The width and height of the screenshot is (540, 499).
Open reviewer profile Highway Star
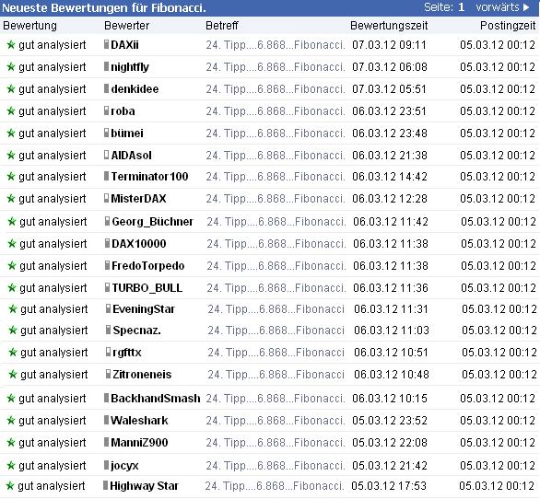point(144,485)
